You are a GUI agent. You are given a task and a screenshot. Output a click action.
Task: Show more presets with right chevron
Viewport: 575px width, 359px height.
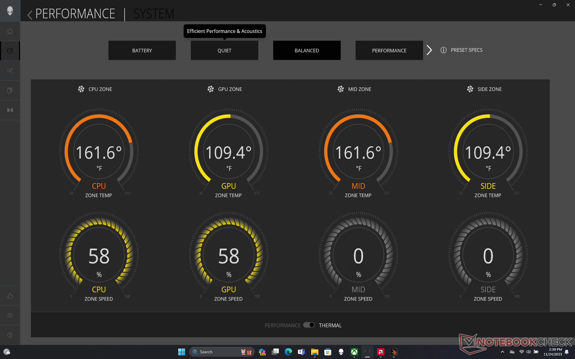[429, 50]
